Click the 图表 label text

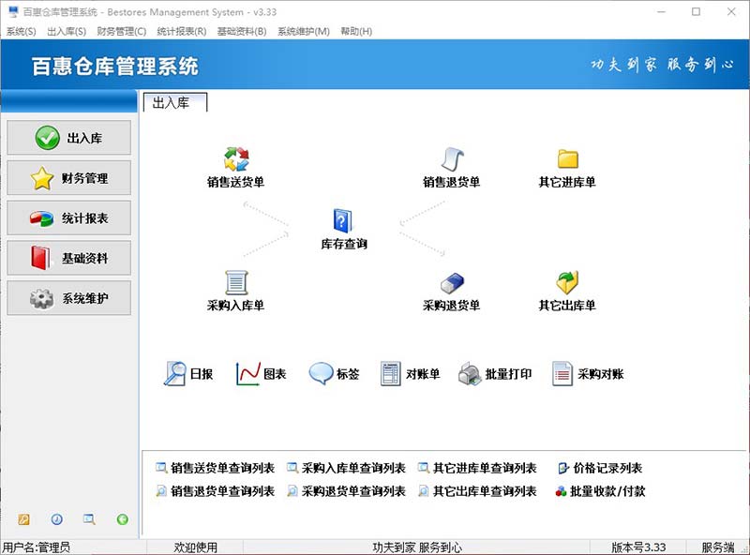click(x=275, y=374)
